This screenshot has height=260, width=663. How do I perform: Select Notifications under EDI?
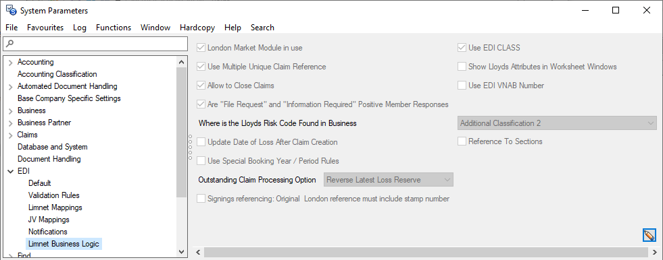48,232
